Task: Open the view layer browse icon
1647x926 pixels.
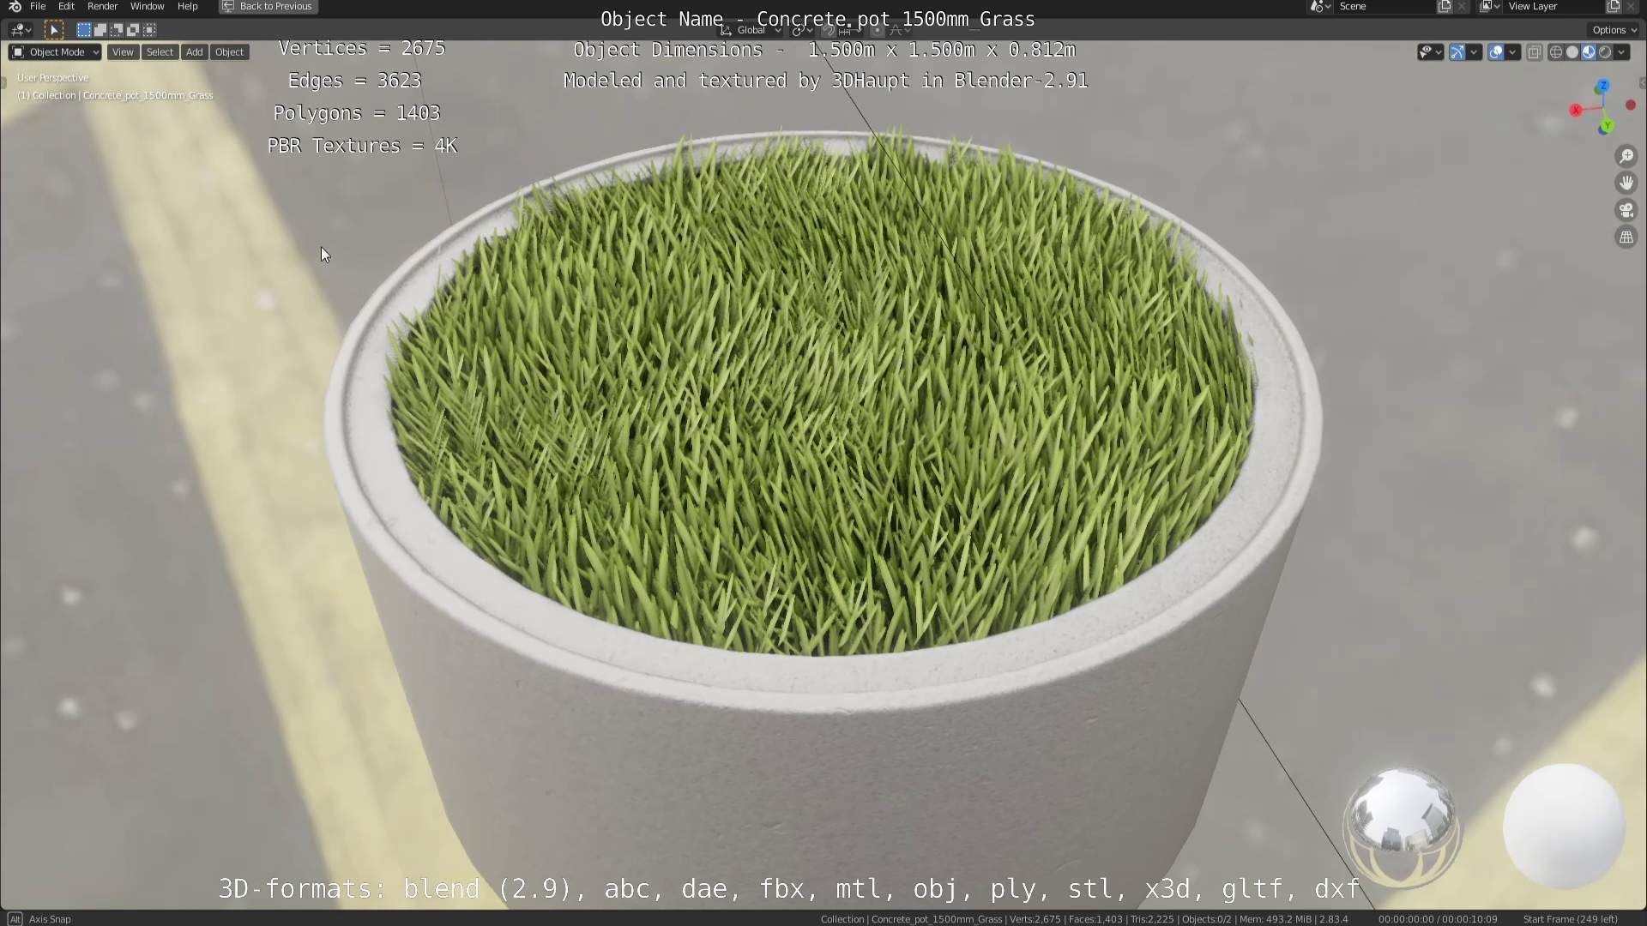Action: [x=1490, y=6]
